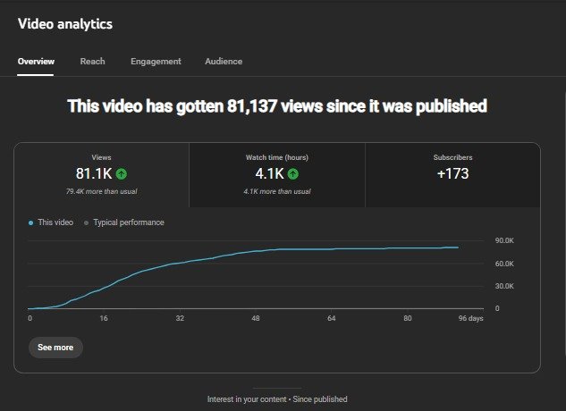The width and height of the screenshot is (566, 411).
Task: Click the day 48 marker on the chart axis
Action: [x=256, y=318]
